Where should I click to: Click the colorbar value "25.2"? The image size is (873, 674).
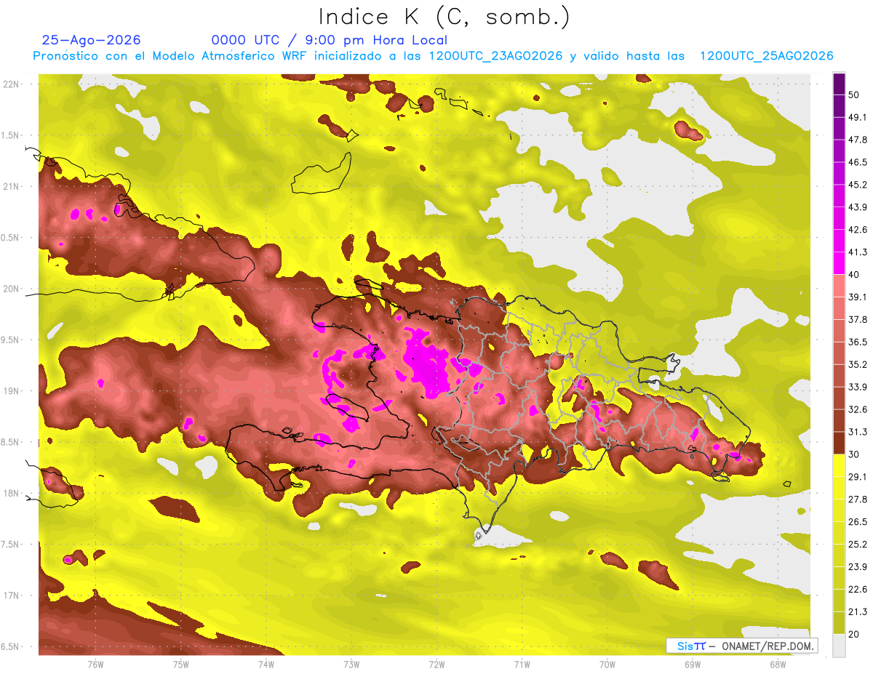tap(858, 545)
